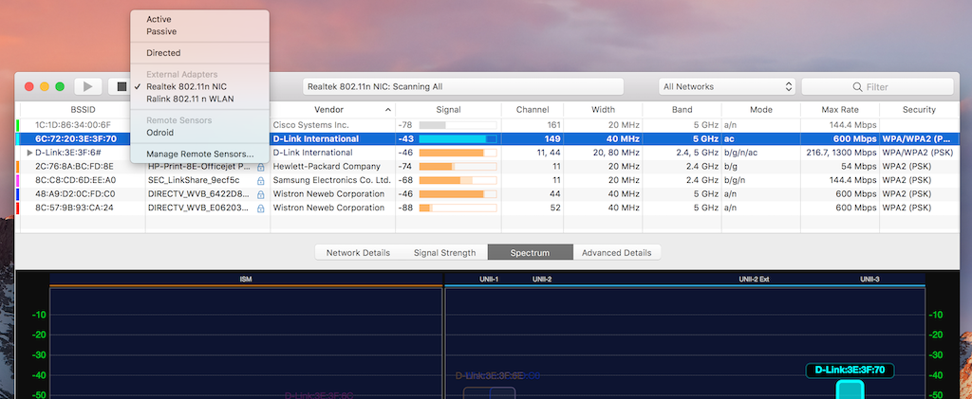Select Ralink 802.11 n WLAN adapter
The height and width of the screenshot is (399, 972).
coord(190,99)
